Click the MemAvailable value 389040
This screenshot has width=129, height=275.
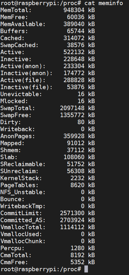[x=74, y=24]
